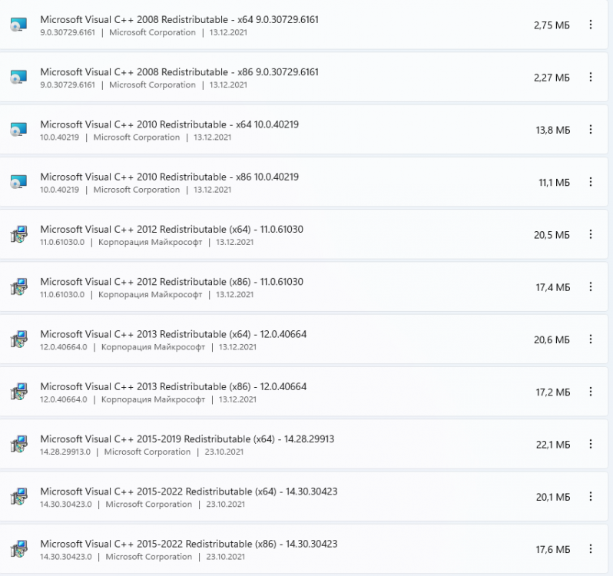Open options menu for Visual C++ 2008 x64
Image resolution: width=613 pixels, height=576 pixels.
(591, 25)
